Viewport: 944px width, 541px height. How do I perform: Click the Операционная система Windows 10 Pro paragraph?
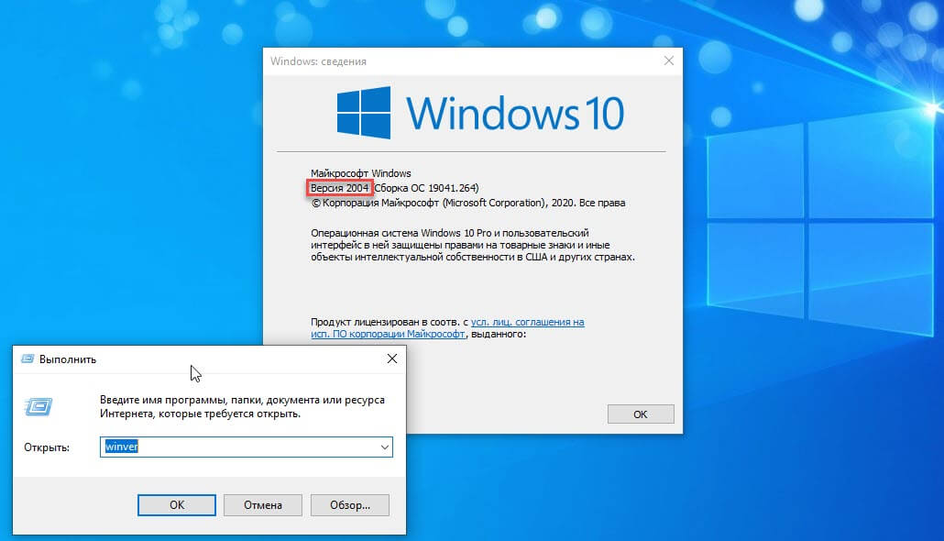pyautogui.click(x=473, y=245)
